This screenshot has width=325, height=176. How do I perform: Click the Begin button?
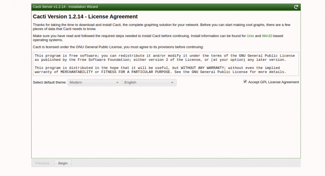63,163
